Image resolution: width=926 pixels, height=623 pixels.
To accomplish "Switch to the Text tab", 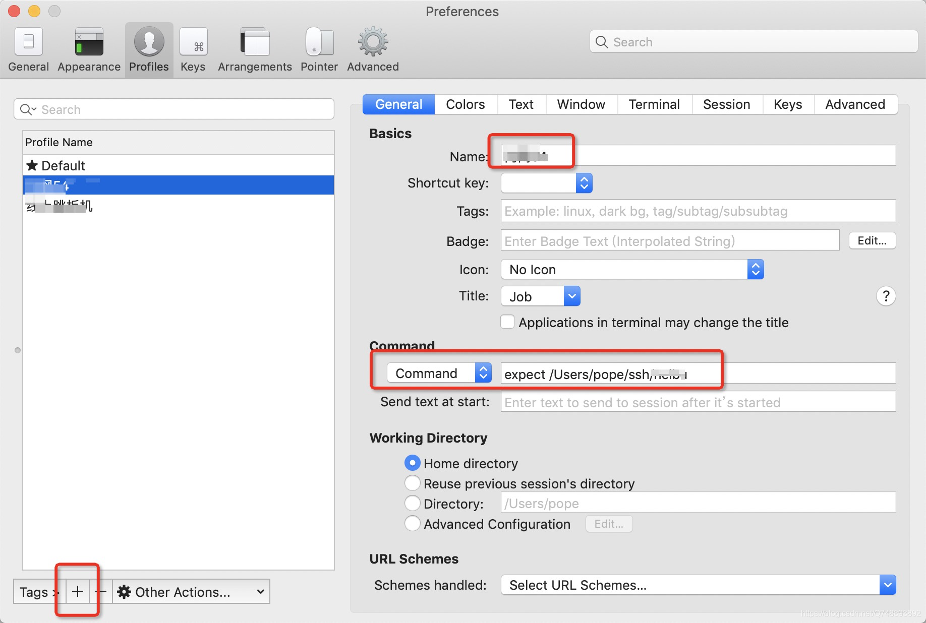I will (521, 104).
